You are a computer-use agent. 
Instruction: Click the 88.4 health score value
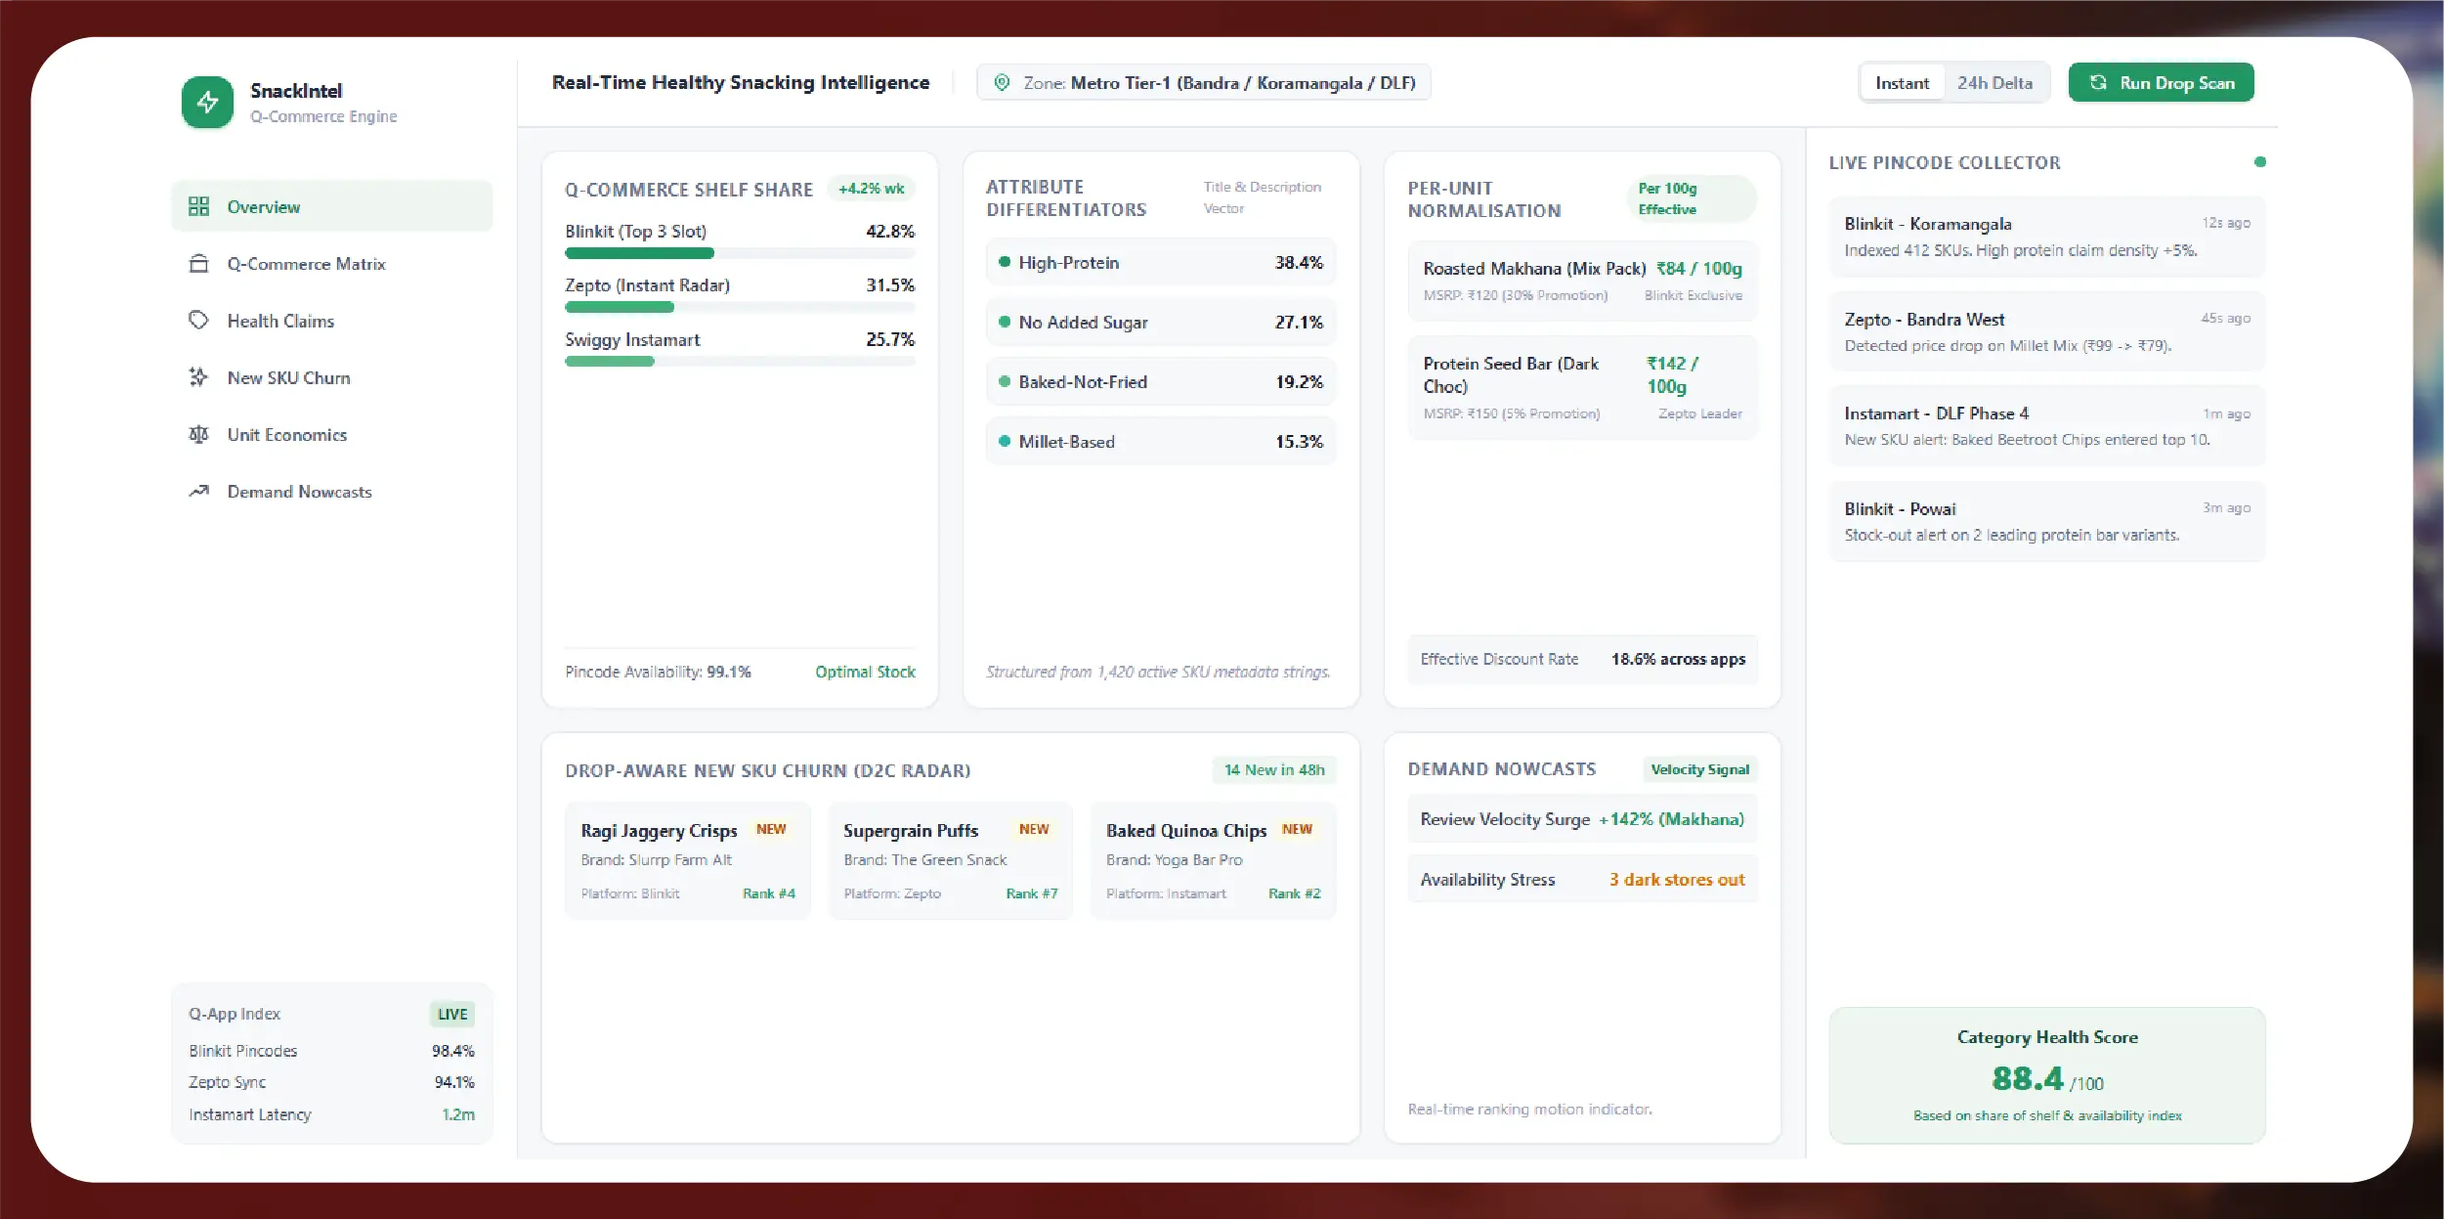click(2028, 1079)
